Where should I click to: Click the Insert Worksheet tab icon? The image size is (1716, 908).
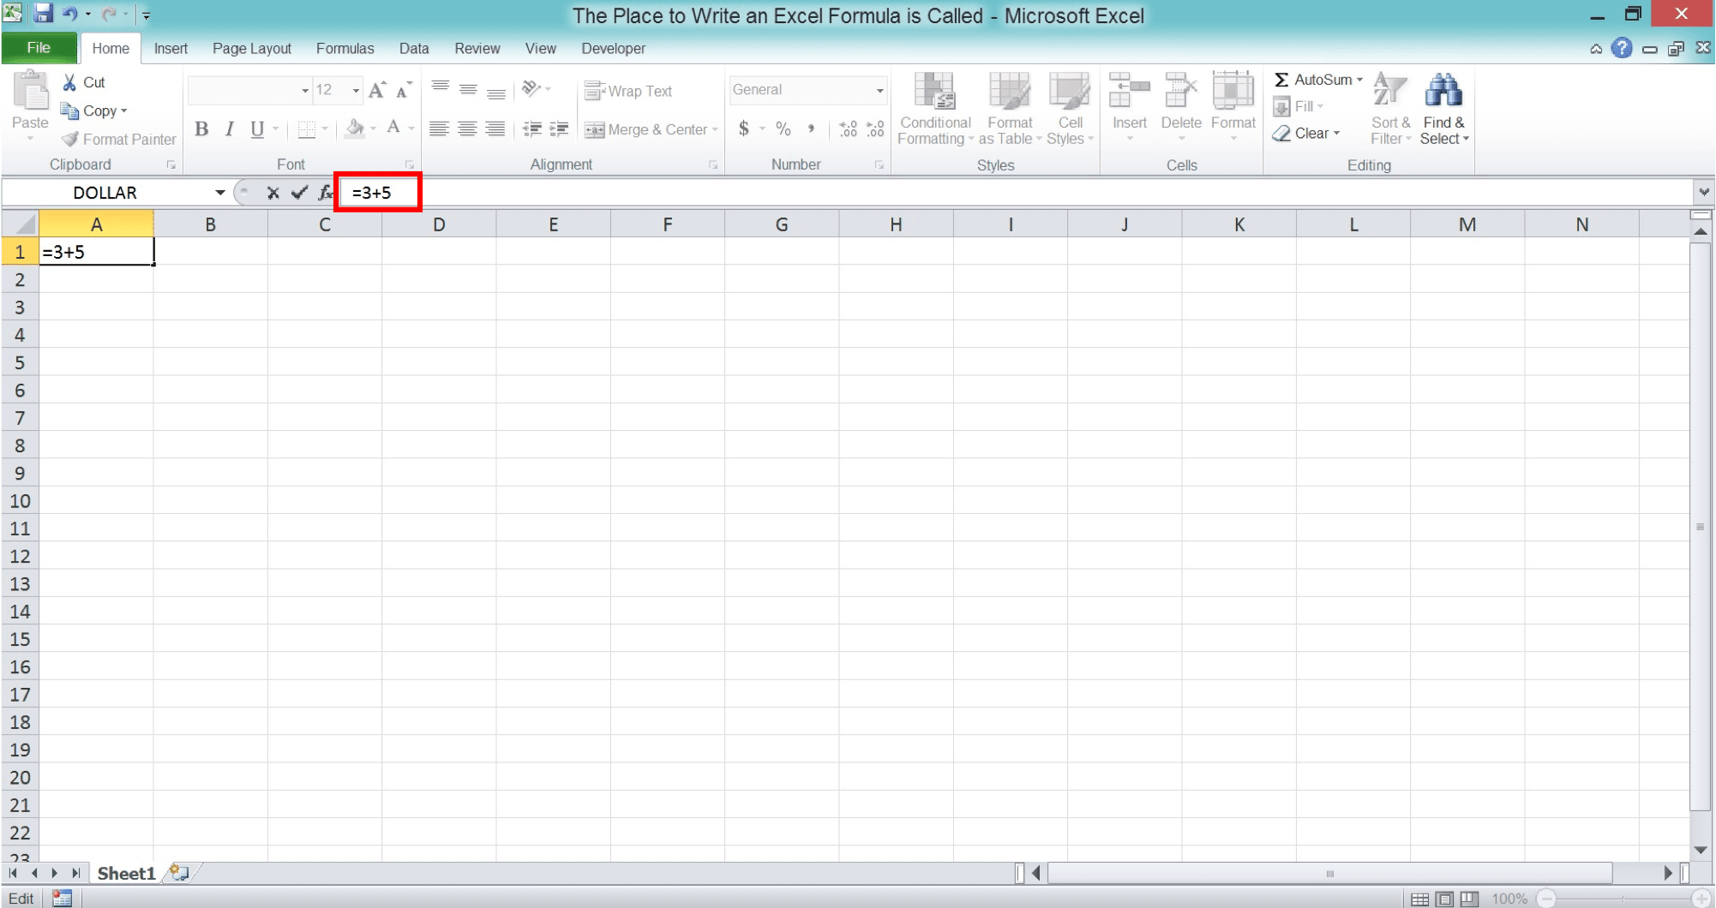click(x=179, y=873)
